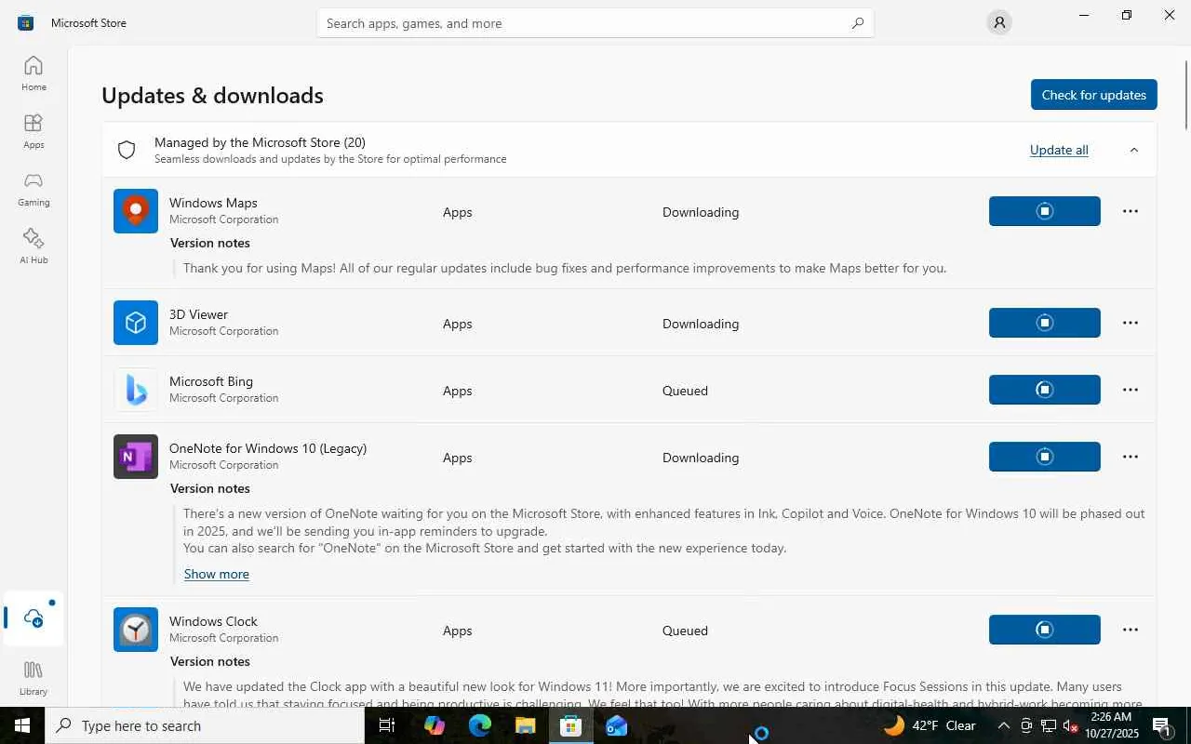Click the taskbar Type here to search box

point(205,725)
